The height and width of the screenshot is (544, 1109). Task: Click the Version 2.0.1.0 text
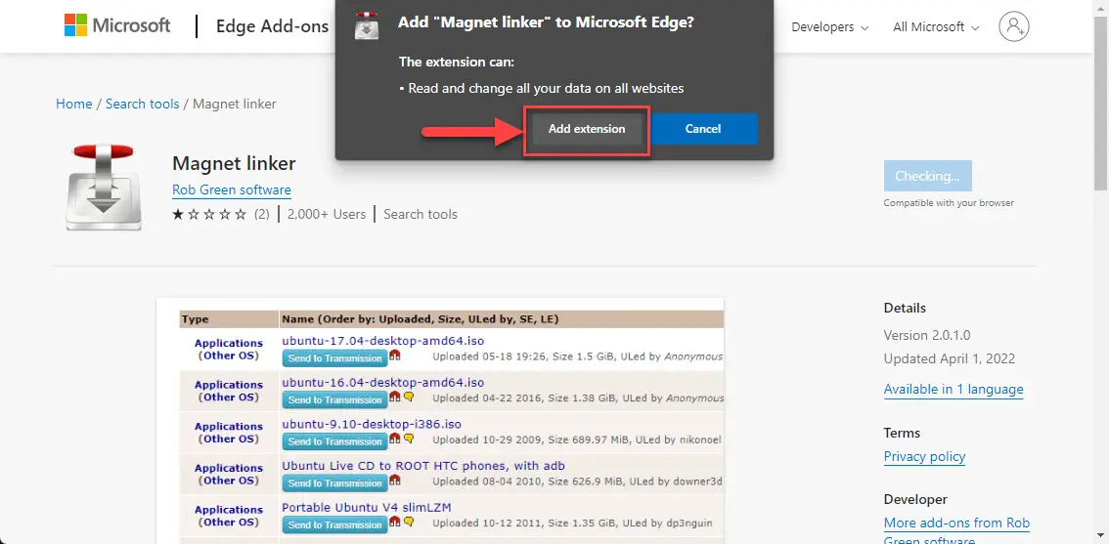927,335
